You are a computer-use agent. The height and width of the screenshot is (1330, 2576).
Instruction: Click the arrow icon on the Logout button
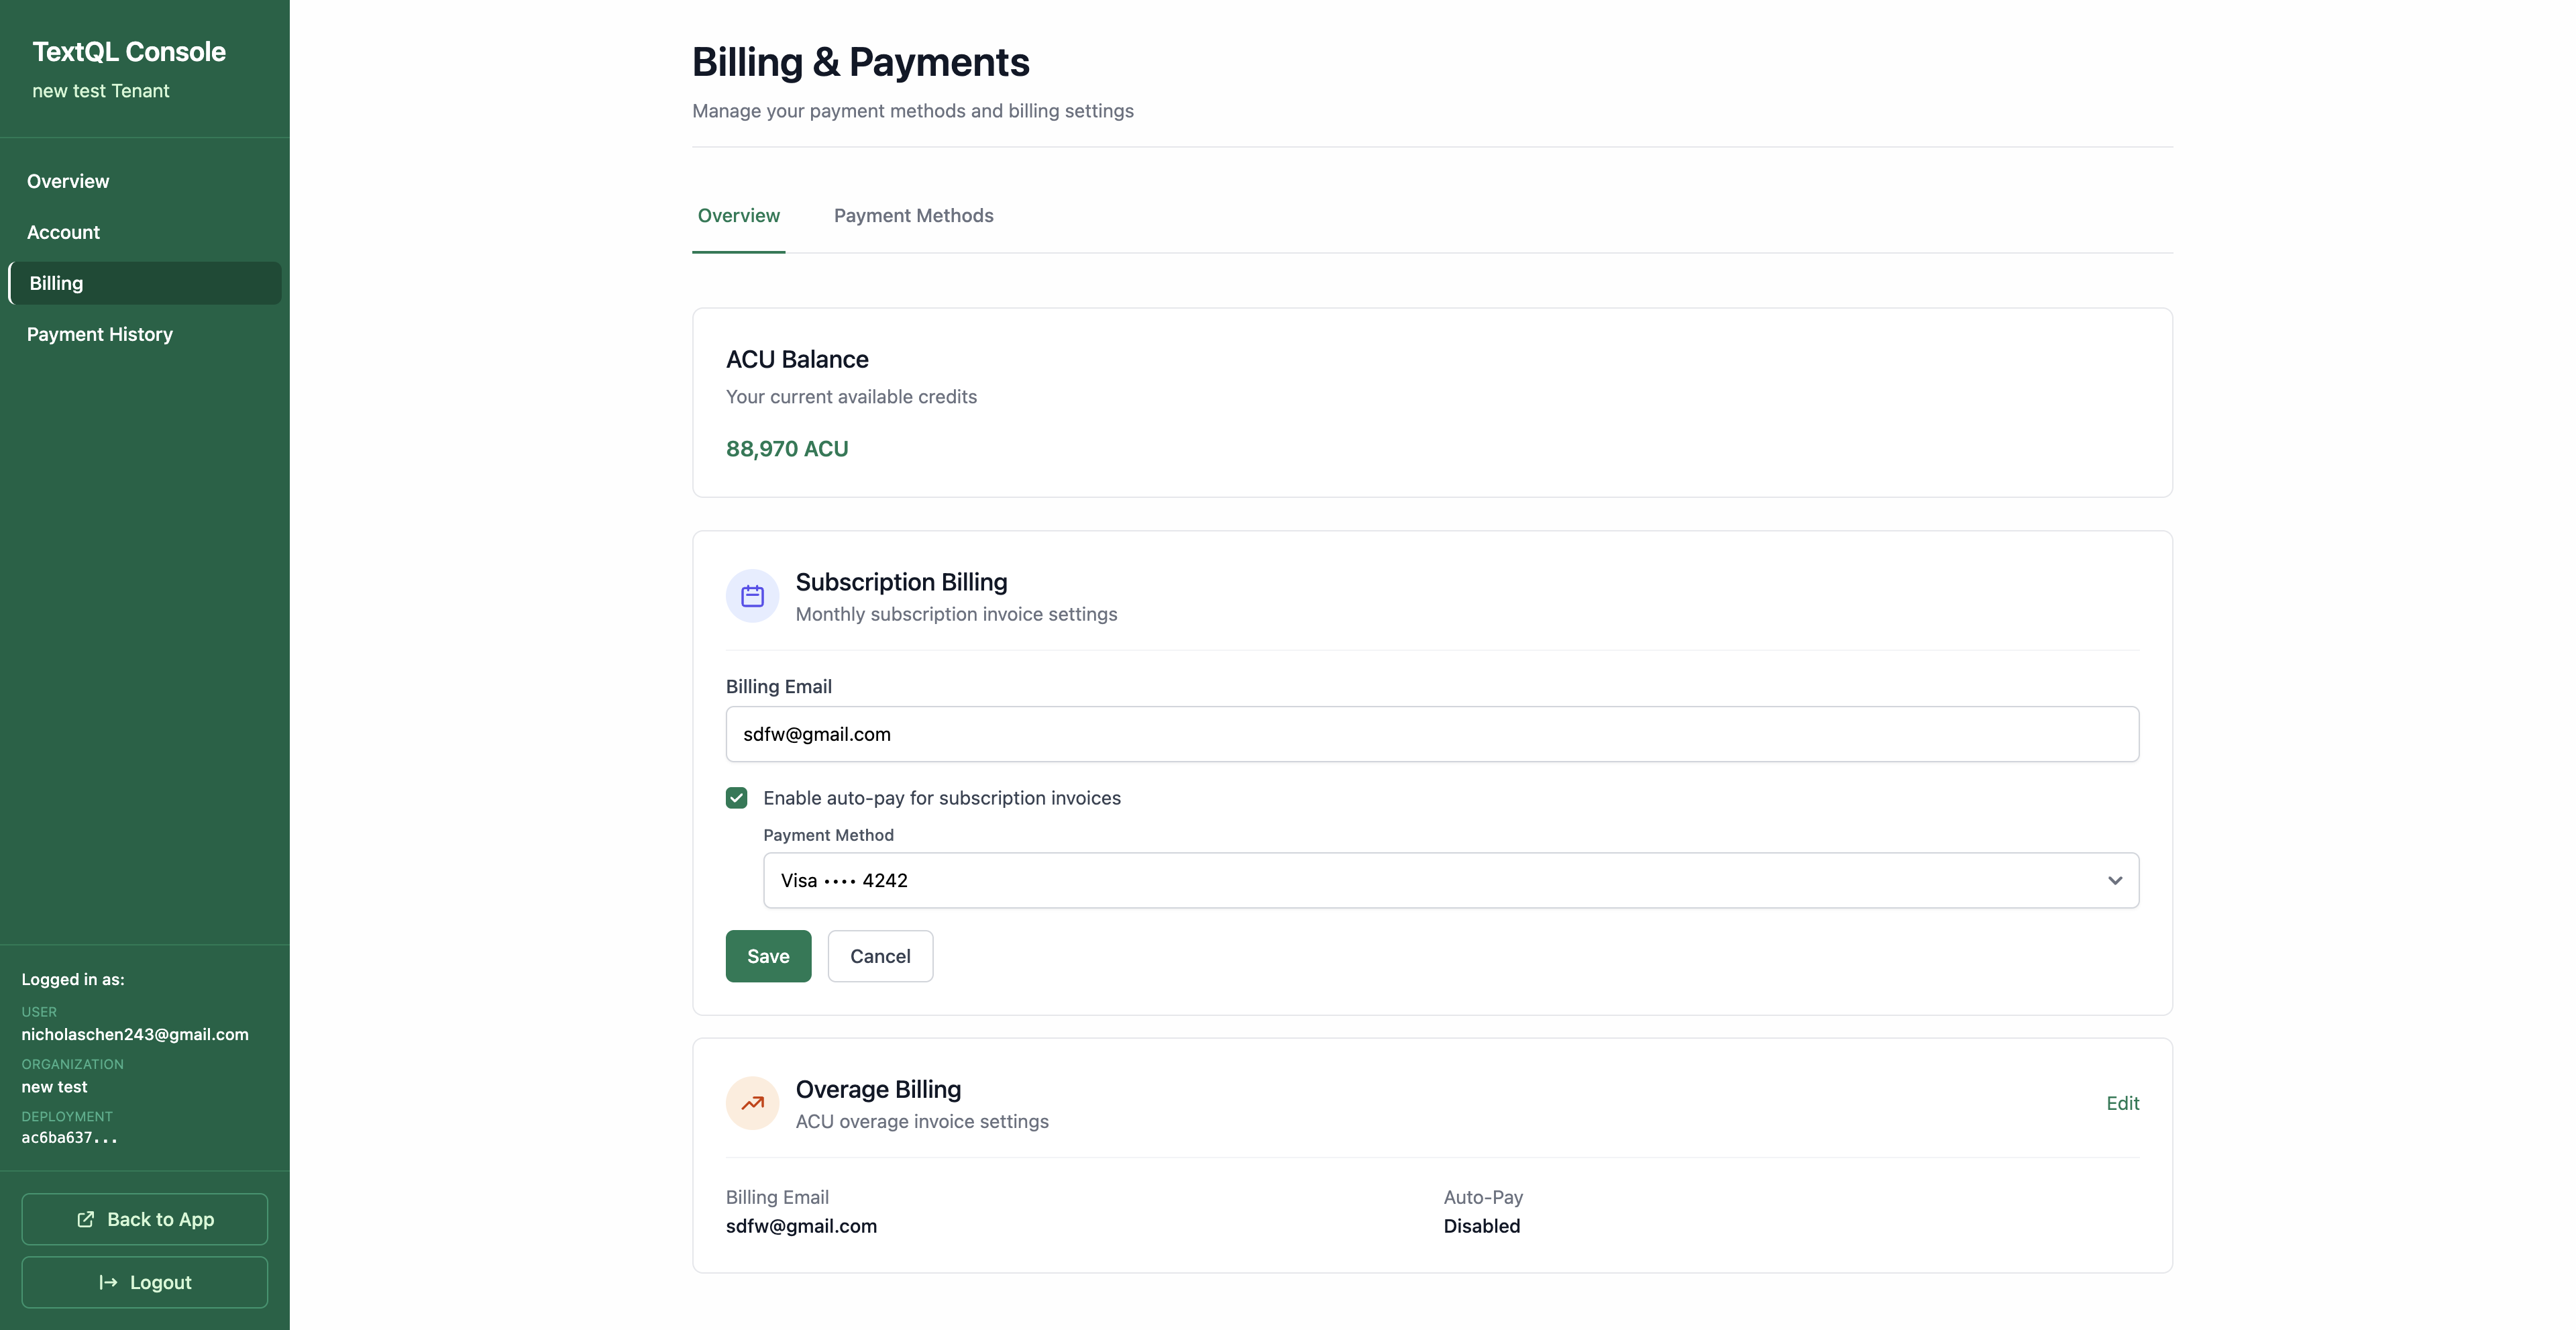[108, 1282]
